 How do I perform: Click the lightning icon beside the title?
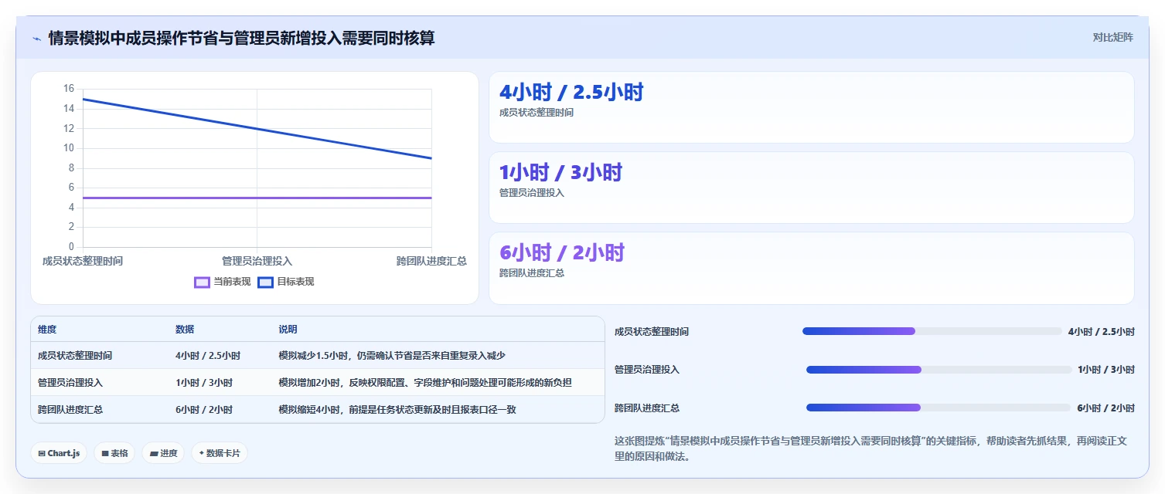(36, 39)
